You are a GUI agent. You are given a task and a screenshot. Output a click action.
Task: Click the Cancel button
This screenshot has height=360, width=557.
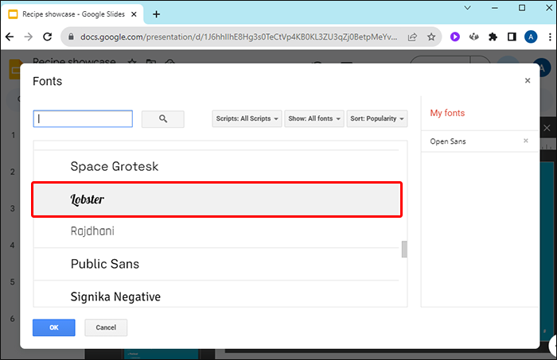[x=106, y=327]
